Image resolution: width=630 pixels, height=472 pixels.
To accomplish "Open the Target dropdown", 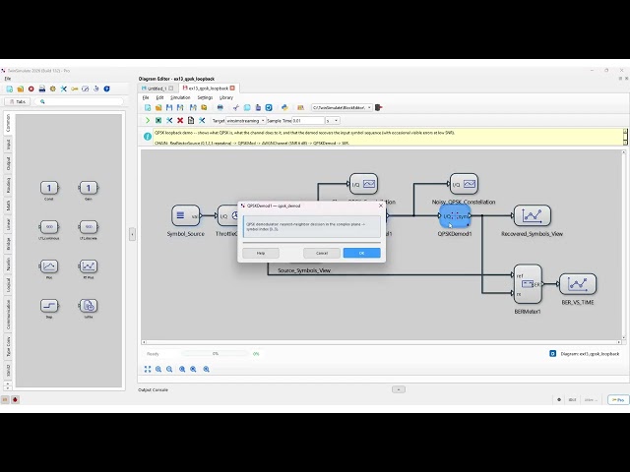I will [245, 120].
